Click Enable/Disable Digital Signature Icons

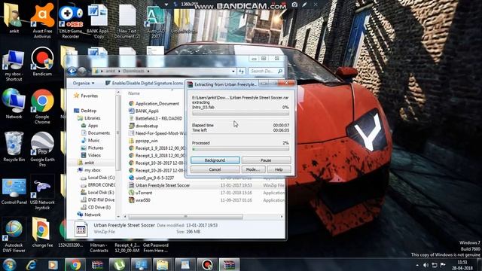144,83
